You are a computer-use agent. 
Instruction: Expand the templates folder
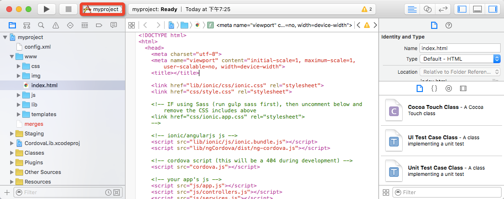[19, 114]
